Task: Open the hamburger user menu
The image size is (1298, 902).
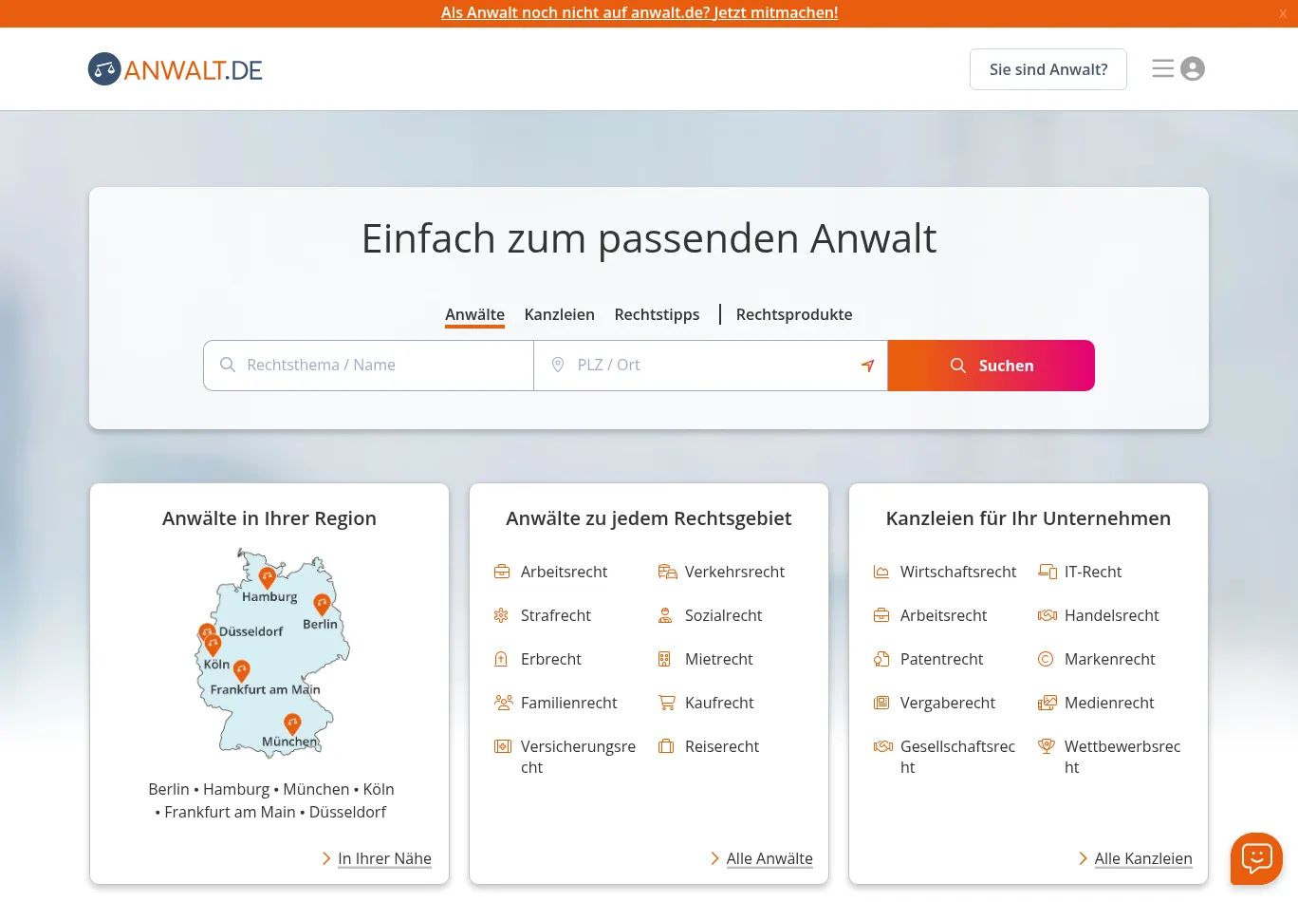Action: 1177,69
